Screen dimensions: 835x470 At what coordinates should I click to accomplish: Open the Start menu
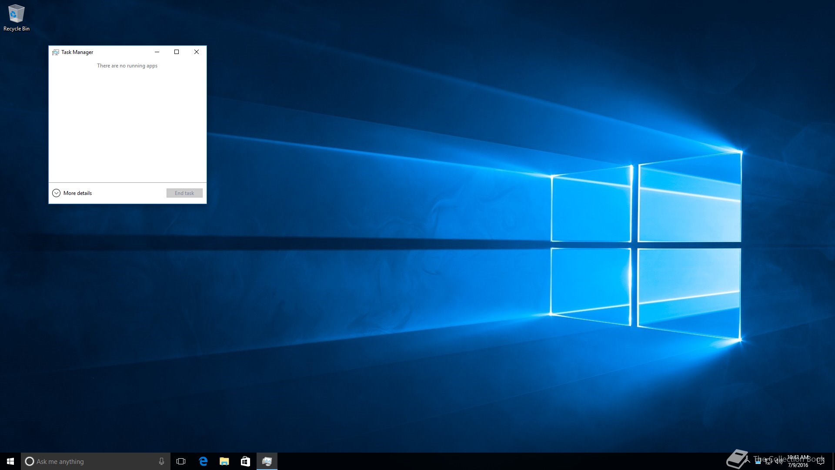click(10, 461)
